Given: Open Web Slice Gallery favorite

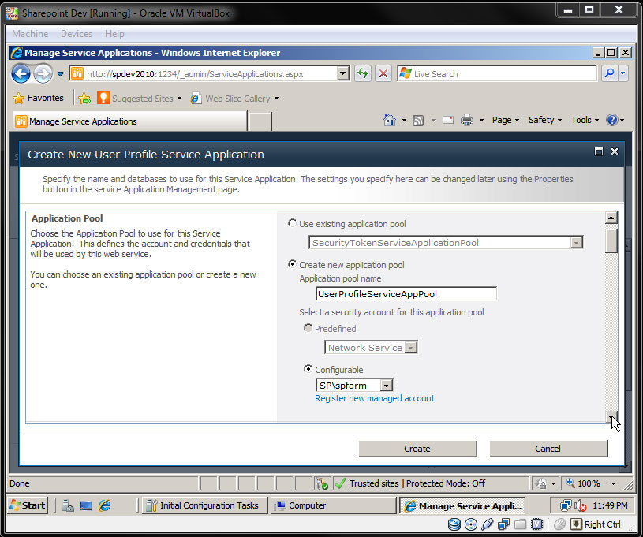Looking at the screenshot, I should 234,99.
